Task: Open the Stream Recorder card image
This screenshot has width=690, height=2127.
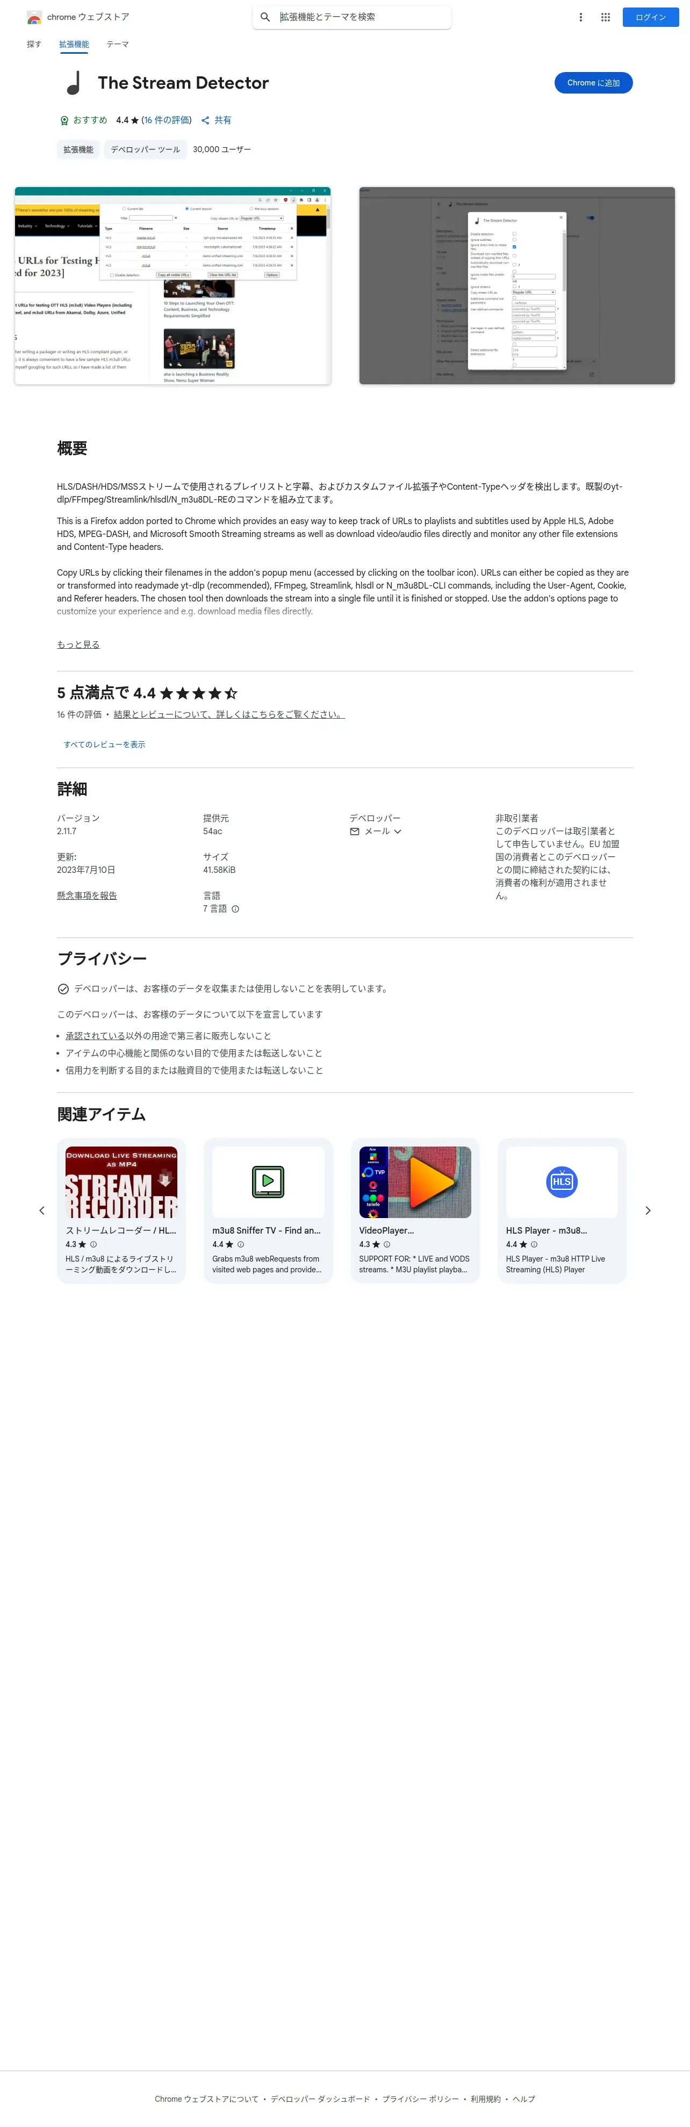Action: pyautogui.click(x=121, y=1181)
